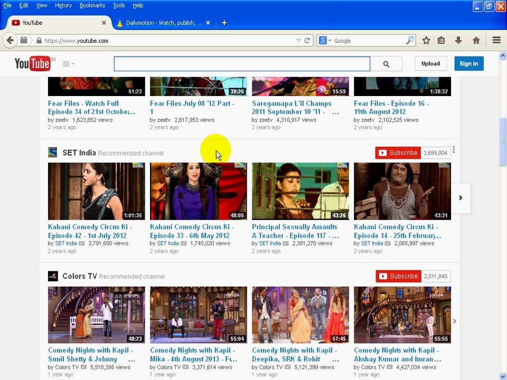Screen dimensions: 507x380
Task: Open the Firefox hamburger menu
Action: click(496, 40)
